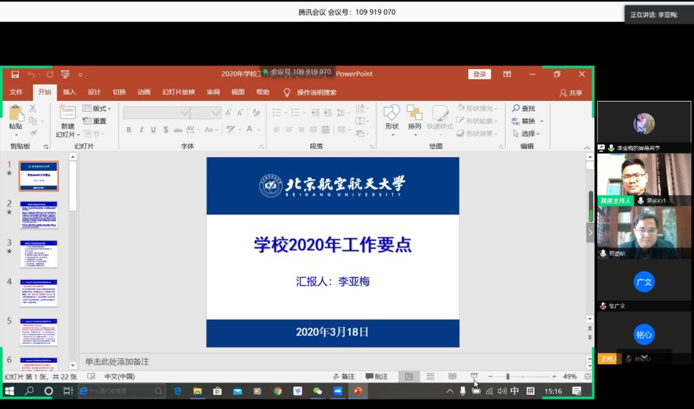Click the Share (共享) button
The width and height of the screenshot is (694, 409).
point(571,93)
